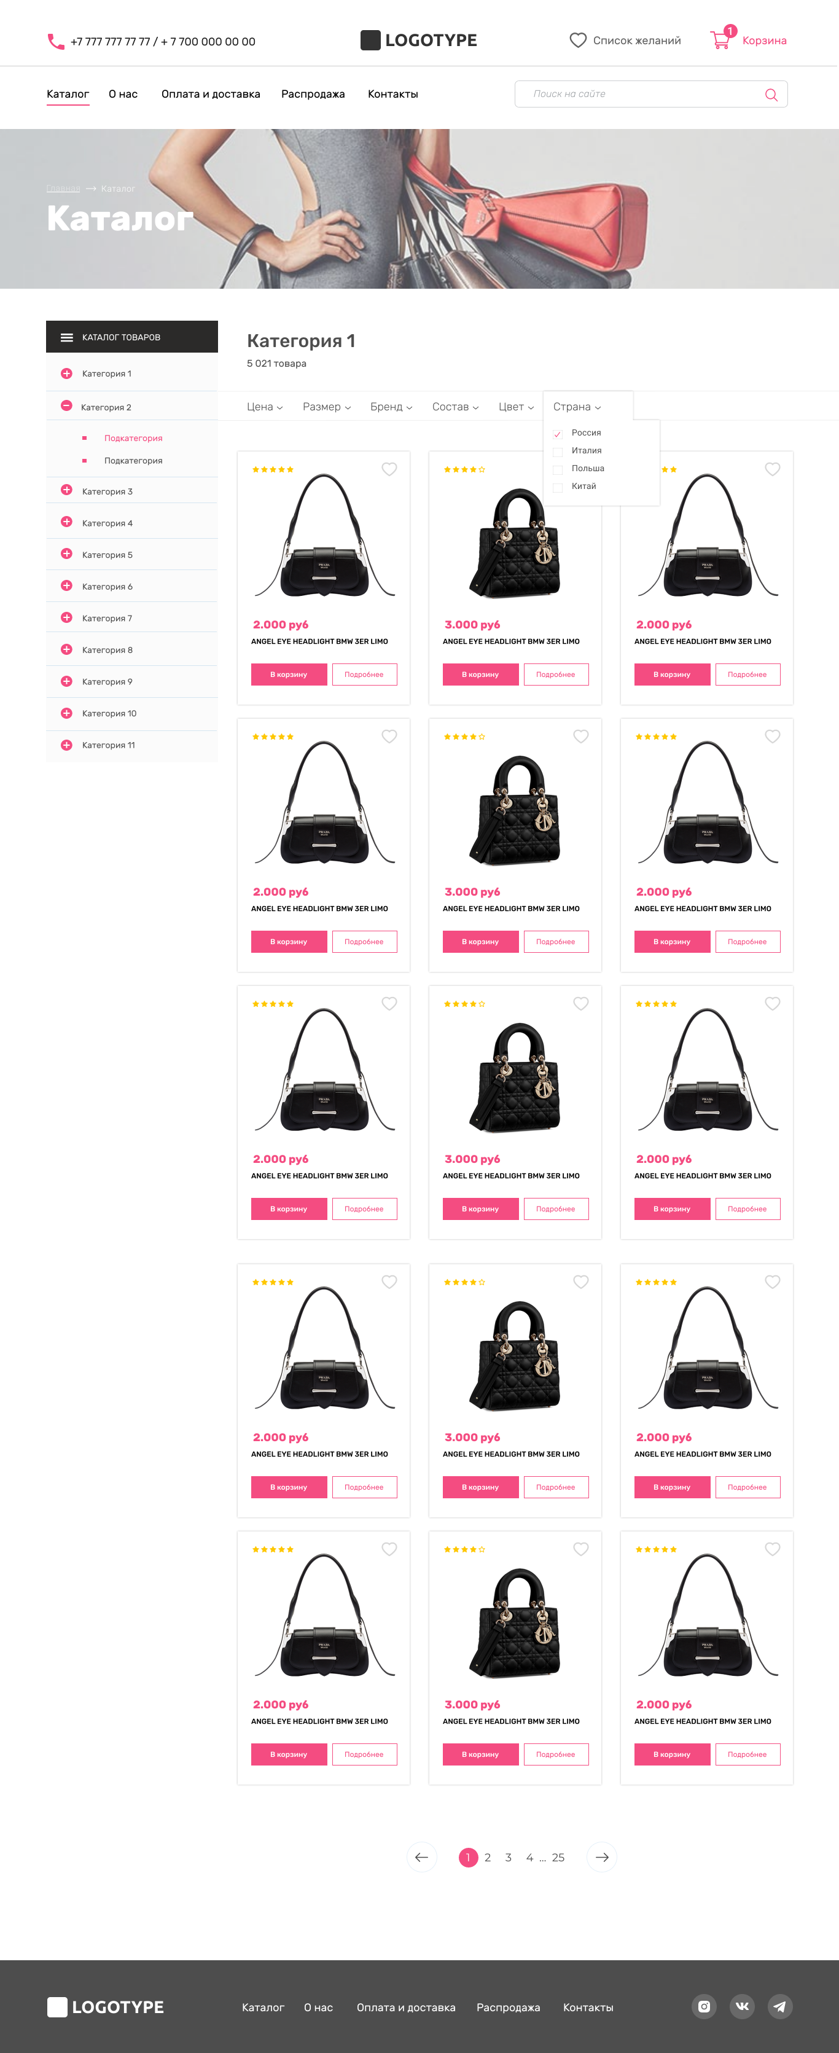This screenshot has height=2053, width=839.
Task: Uncheck the Россия country checkbox
Action: tap(558, 434)
